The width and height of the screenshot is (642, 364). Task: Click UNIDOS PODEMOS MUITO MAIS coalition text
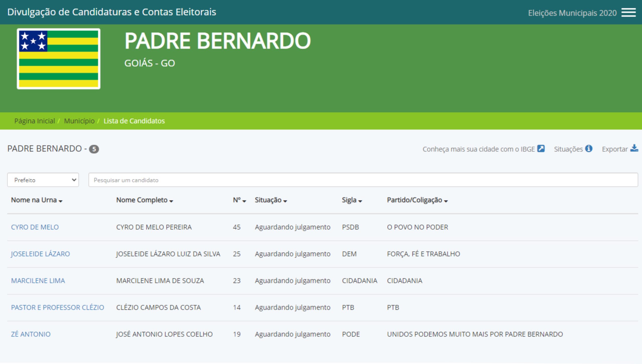[475, 334]
